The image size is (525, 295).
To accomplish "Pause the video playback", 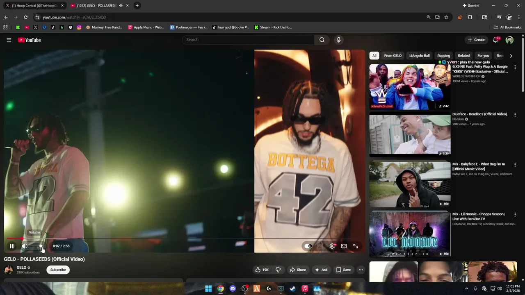I will tap(11, 246).
